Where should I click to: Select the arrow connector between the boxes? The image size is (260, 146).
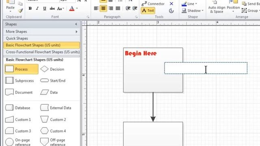coord(153,107)
